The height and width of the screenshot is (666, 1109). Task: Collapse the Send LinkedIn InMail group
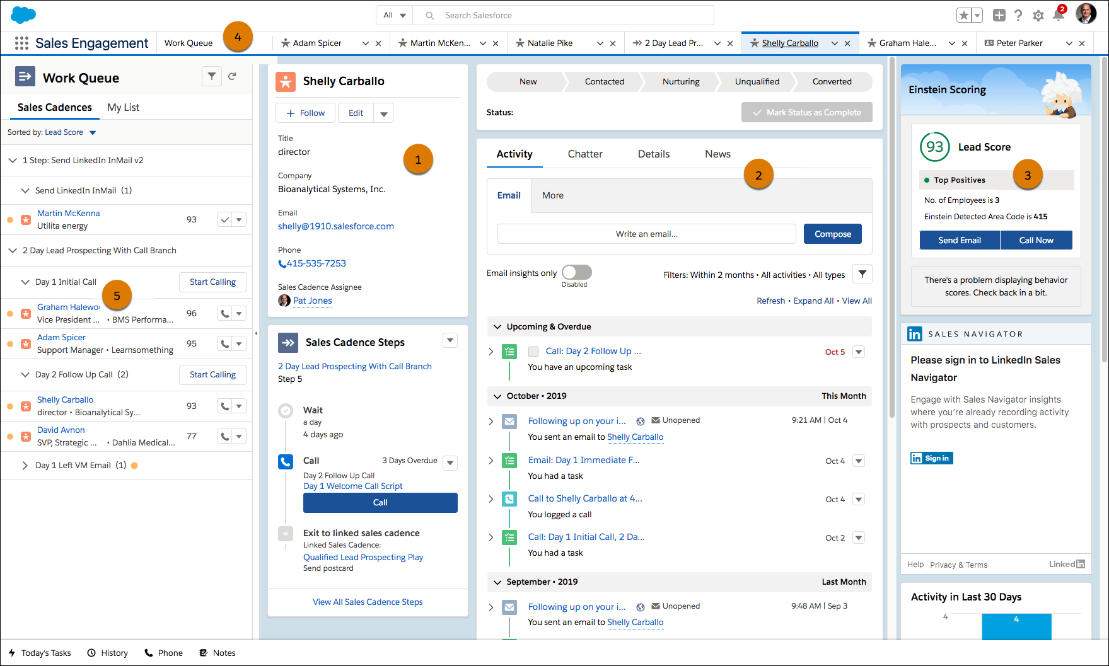click(25, 191)
